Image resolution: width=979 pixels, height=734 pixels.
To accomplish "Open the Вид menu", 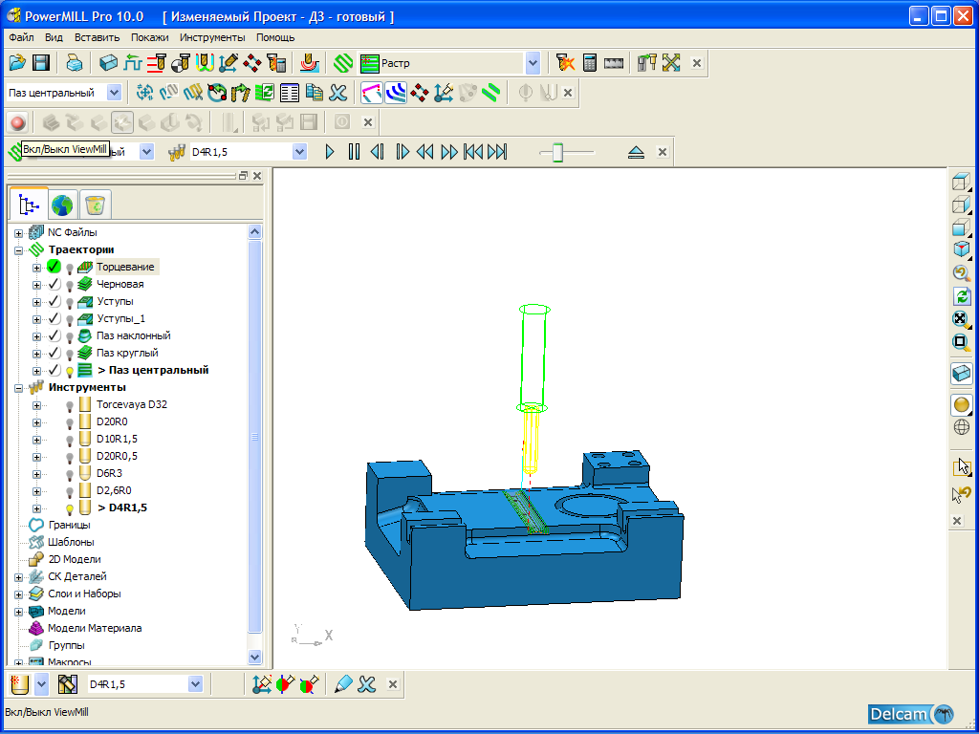I will pos(54,37).
